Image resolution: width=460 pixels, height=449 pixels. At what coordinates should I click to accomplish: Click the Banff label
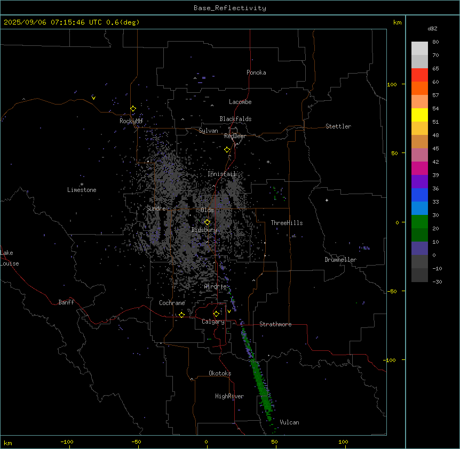pyautogui.click(x=66, y=302)
